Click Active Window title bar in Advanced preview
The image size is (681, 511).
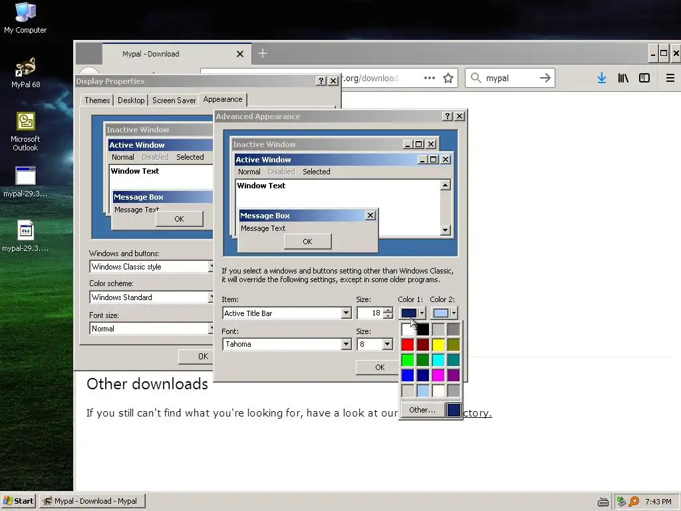tap(326, 160)
